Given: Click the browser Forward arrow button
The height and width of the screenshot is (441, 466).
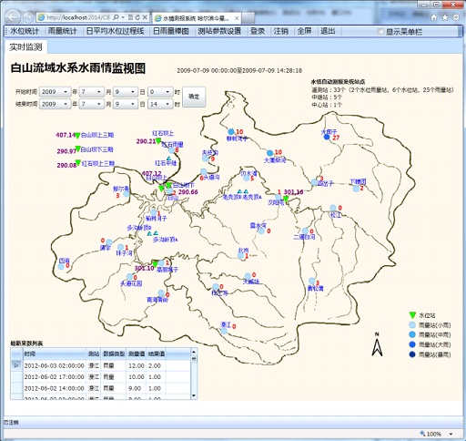Looking at the screenshot, I should tap(28, 17).
